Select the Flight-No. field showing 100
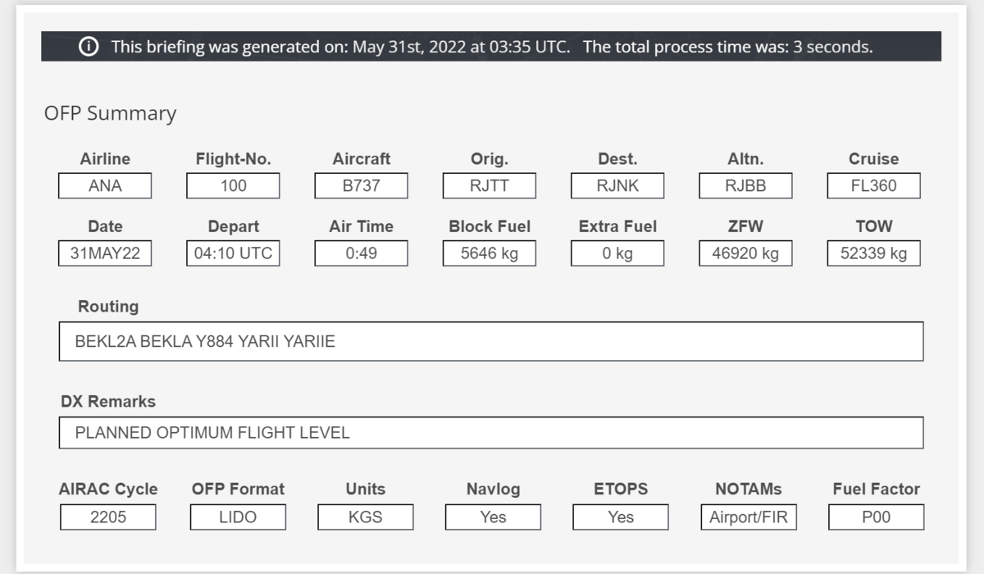Image resolution: width=984 pixels, height=574 pixels. click(x=233, y=186)
